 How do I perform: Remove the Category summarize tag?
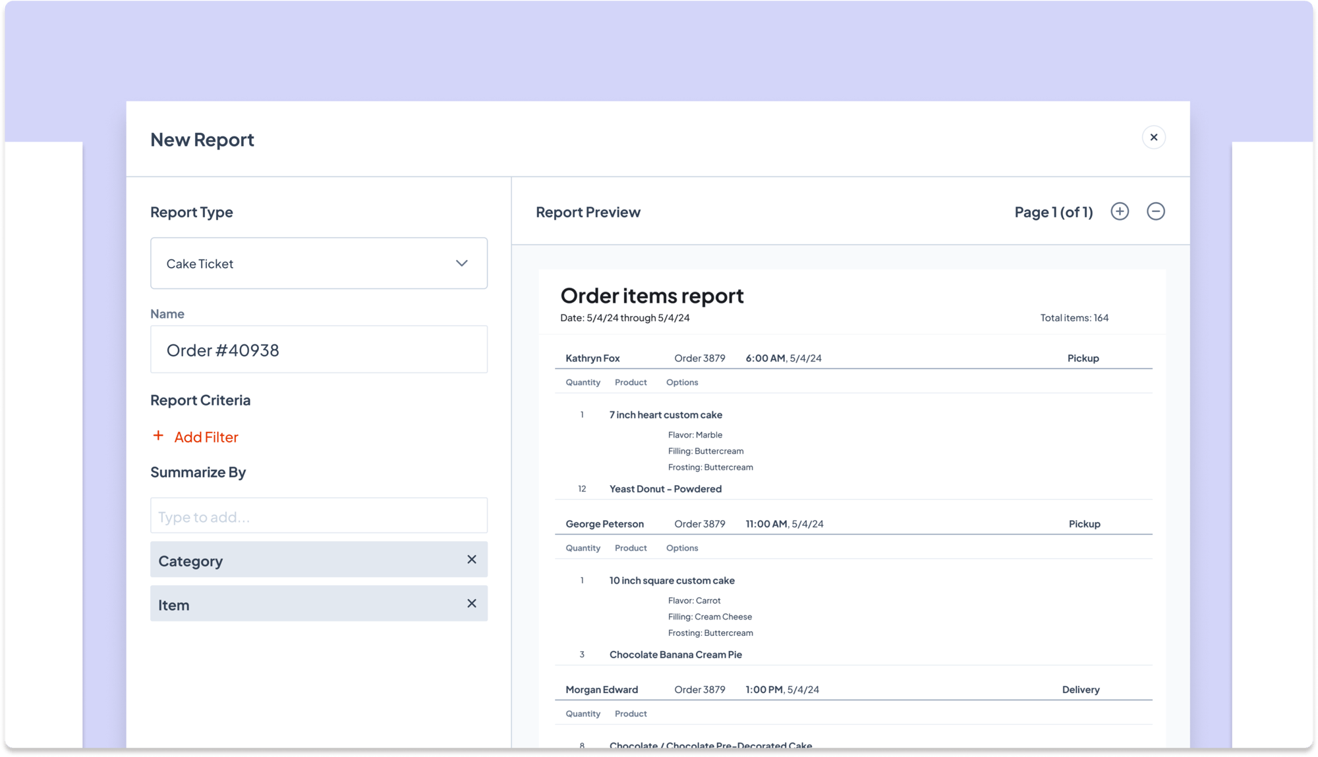click(472, 560)
